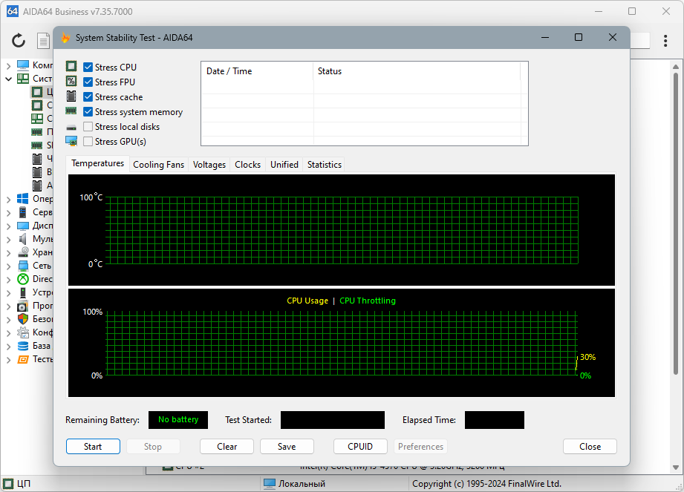
Task: Click the server icon beside Серв
Action: (x=23, y=212)
